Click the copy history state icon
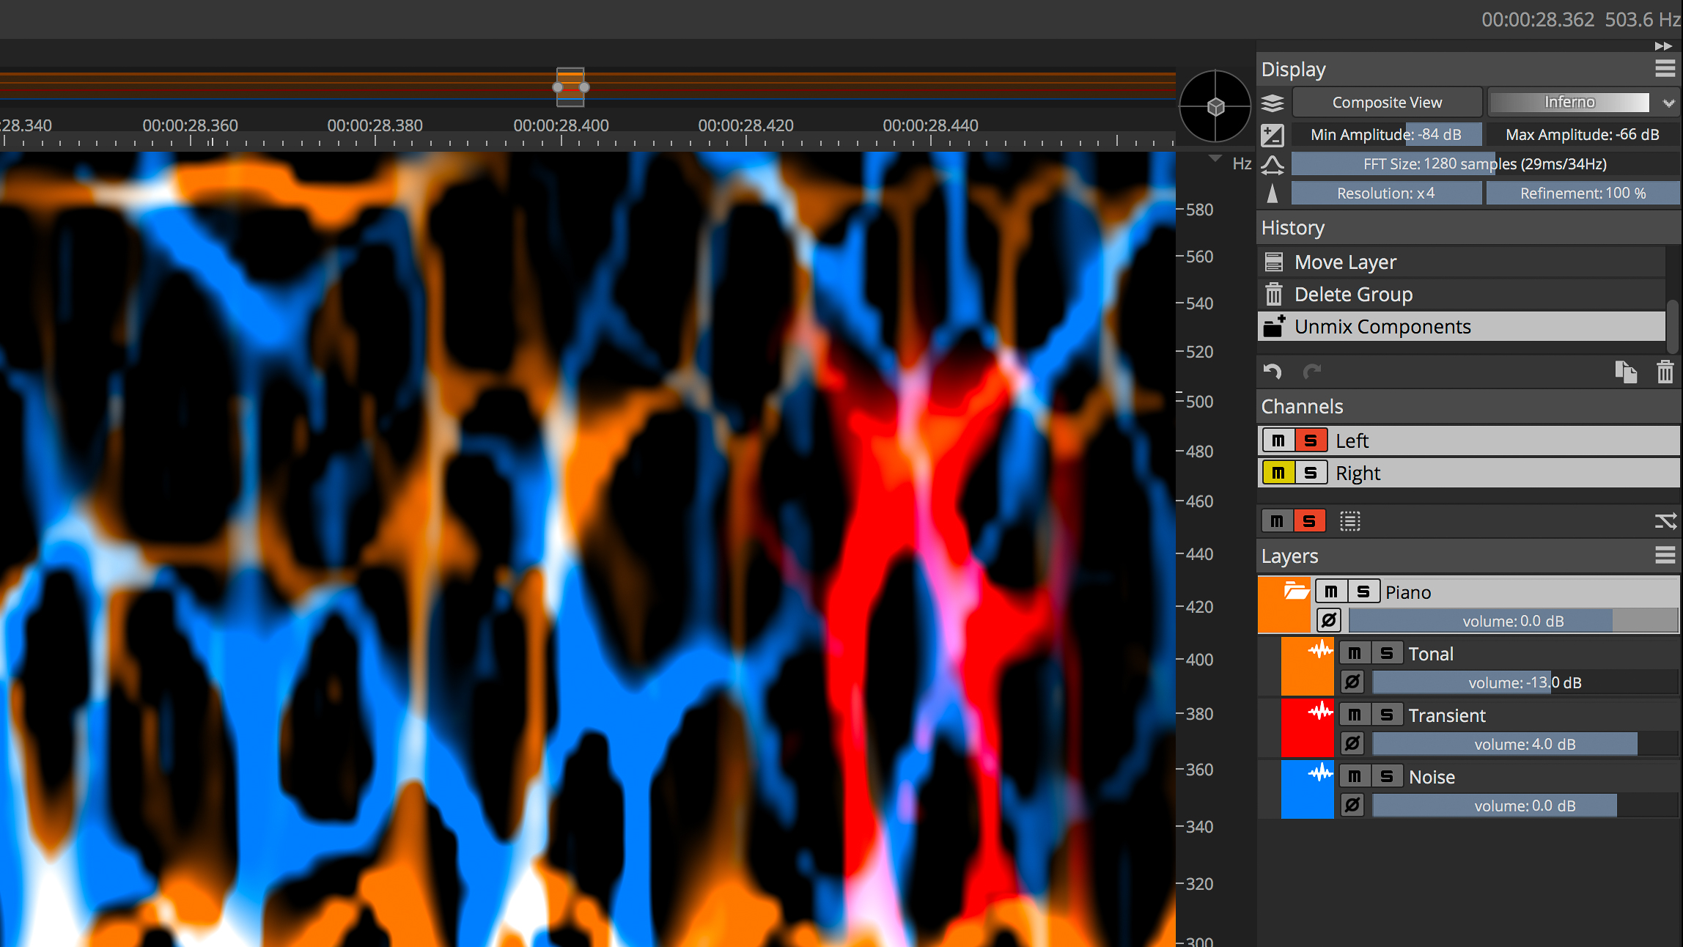This screenshot has height=947, width=1683. click(x=1625, y=372)
